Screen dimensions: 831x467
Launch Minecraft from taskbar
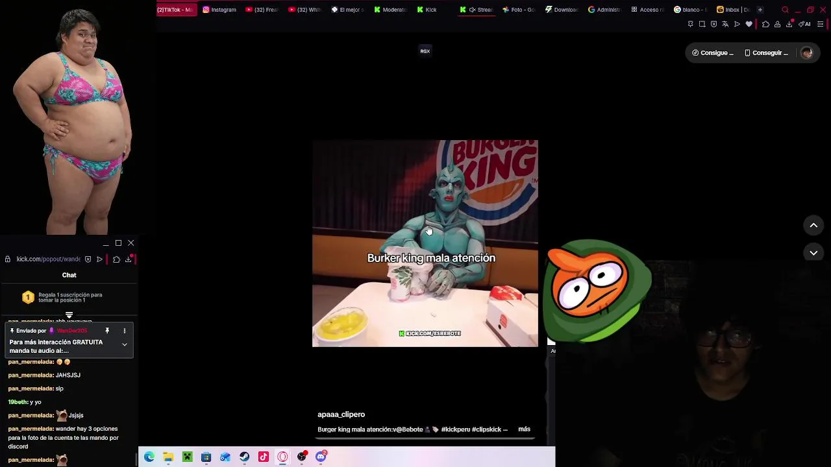click(187, 457)
